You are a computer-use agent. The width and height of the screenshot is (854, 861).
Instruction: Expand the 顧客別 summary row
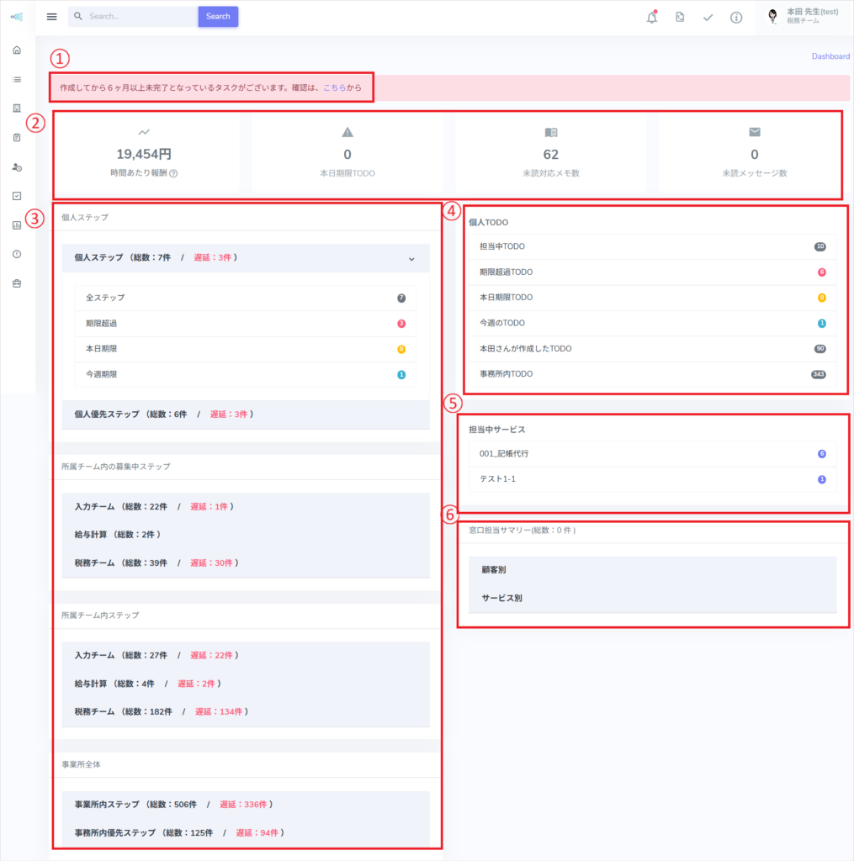point(652,569)
